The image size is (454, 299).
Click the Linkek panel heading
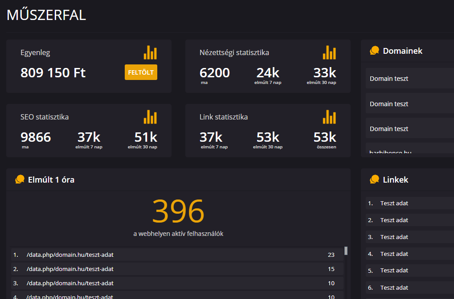(396, 179)
